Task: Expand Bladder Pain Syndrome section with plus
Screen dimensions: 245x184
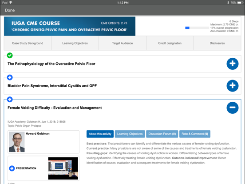Action: 233,86
